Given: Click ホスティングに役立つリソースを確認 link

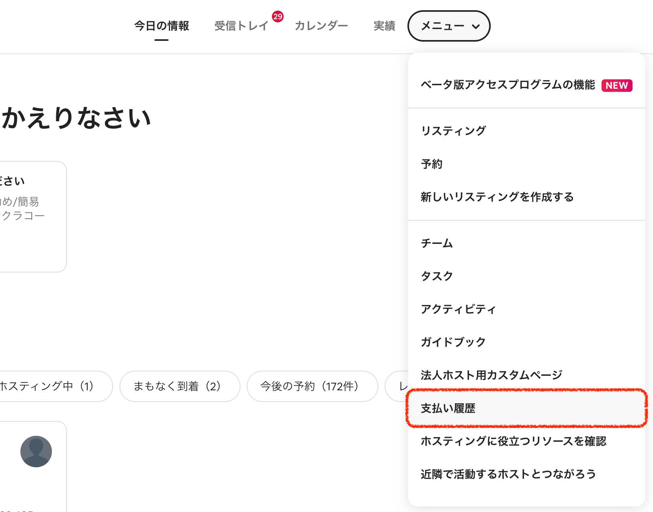Looking at the screenshot, I should [x=513, y=441].
